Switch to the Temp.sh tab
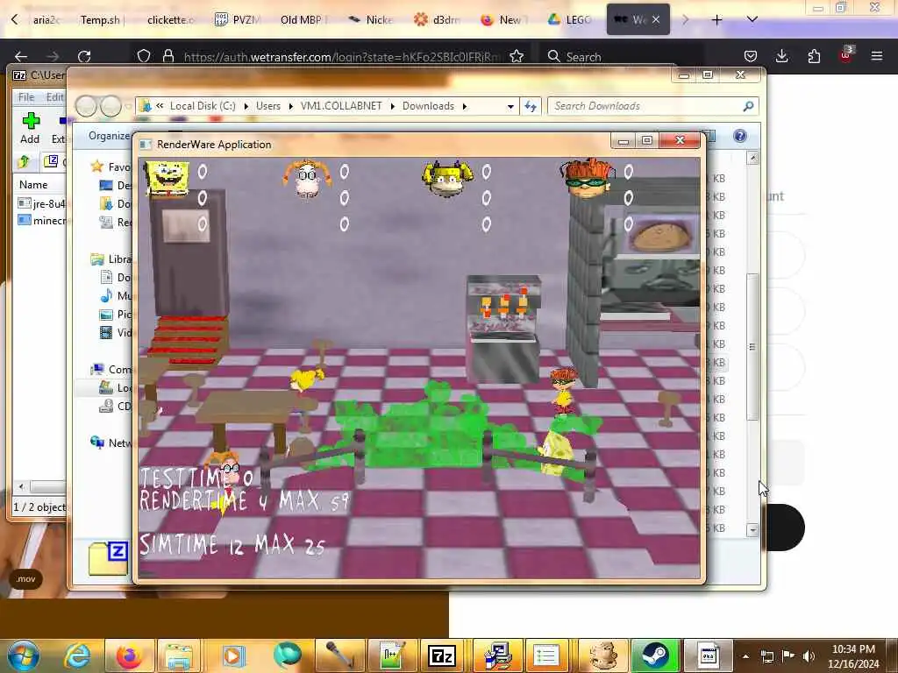The height and width of the screenshot is (673, 898). point(100,20)
